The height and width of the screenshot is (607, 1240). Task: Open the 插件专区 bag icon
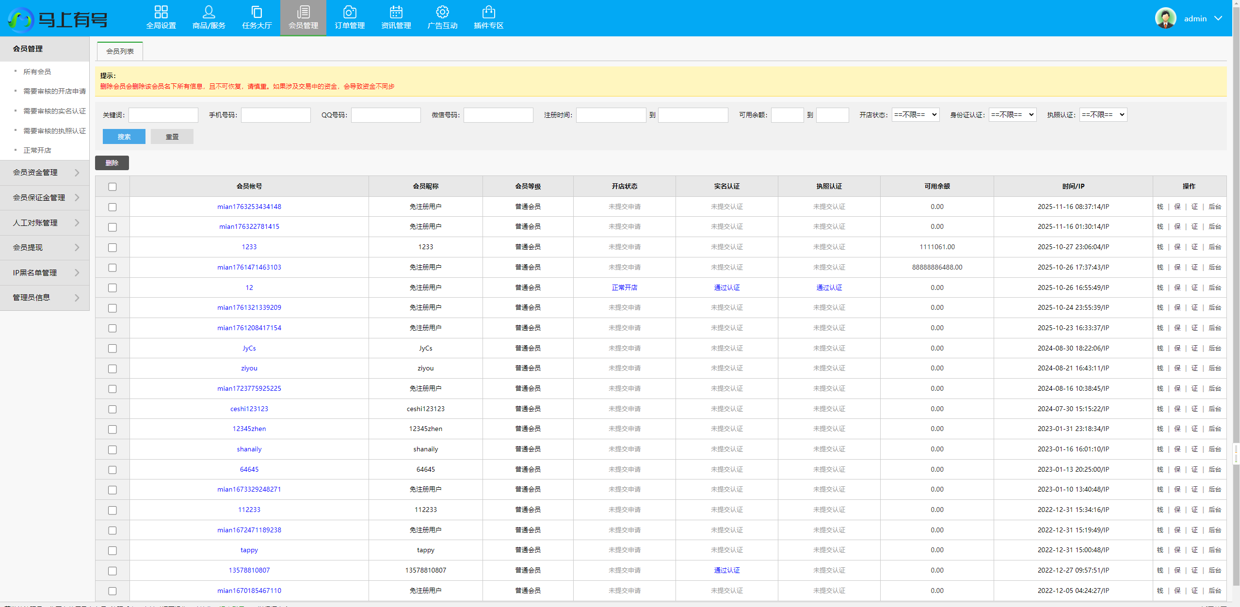488,12
